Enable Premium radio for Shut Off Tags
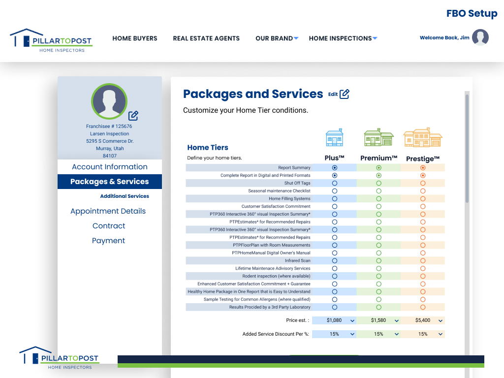This screenshot has height=378, width=504. coord(378,183)
